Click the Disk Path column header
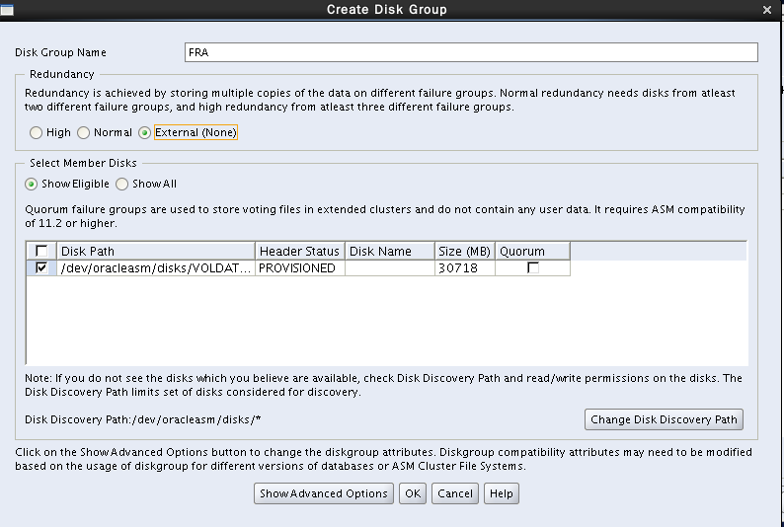This screenshot has height=527, width=784. [156, 252]
